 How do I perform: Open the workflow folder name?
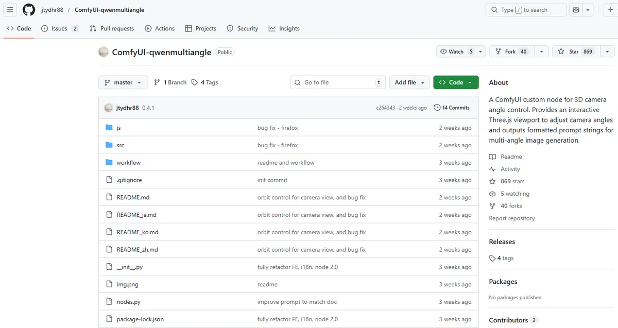point(129,163)
